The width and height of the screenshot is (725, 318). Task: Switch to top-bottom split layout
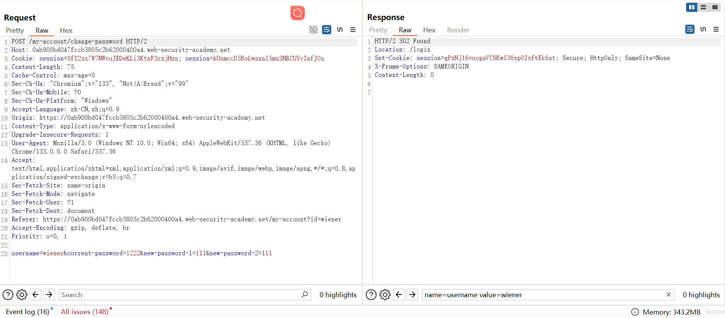click(703, 7)
